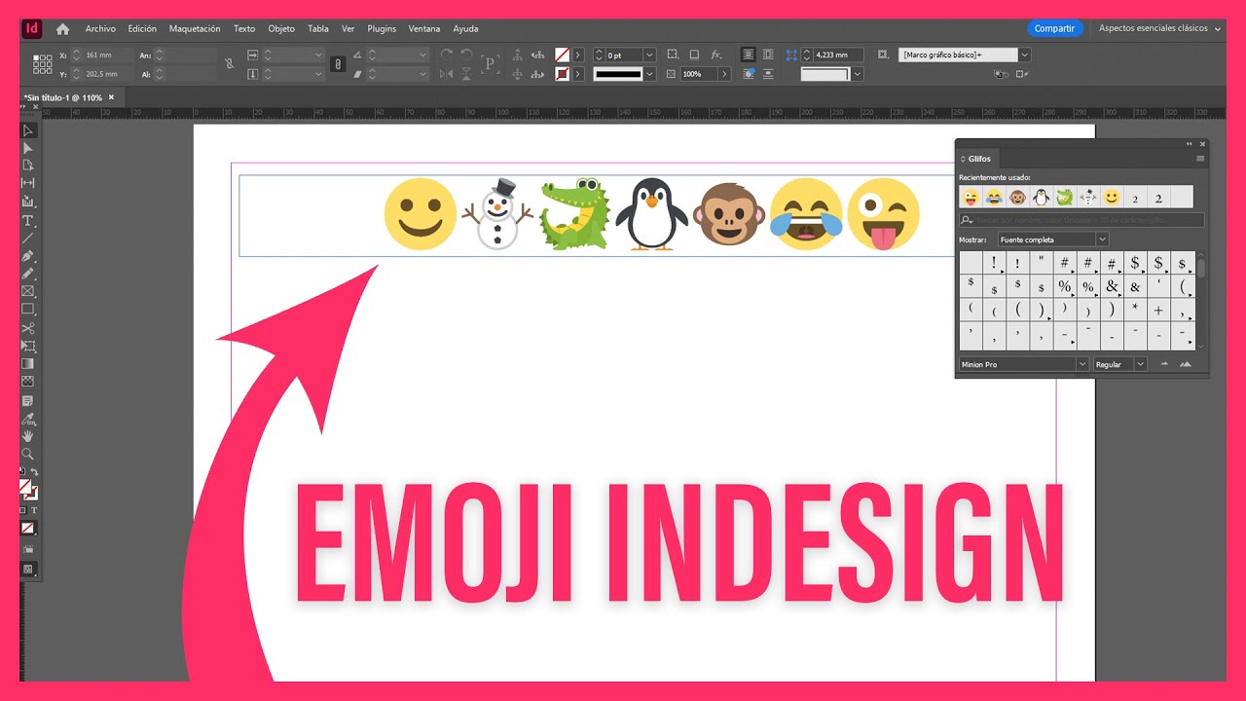This screenshot has width=1246, height=701.
Task: Open the Objeto menu
Action: [281, 29]
